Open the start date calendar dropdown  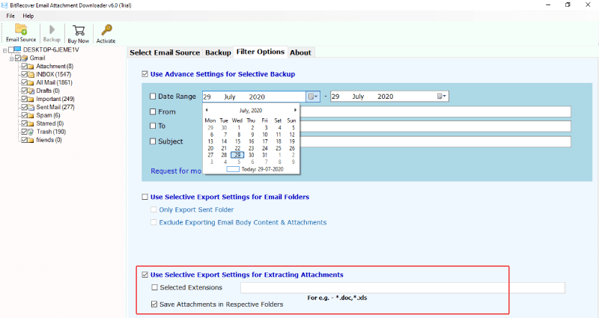313,97
